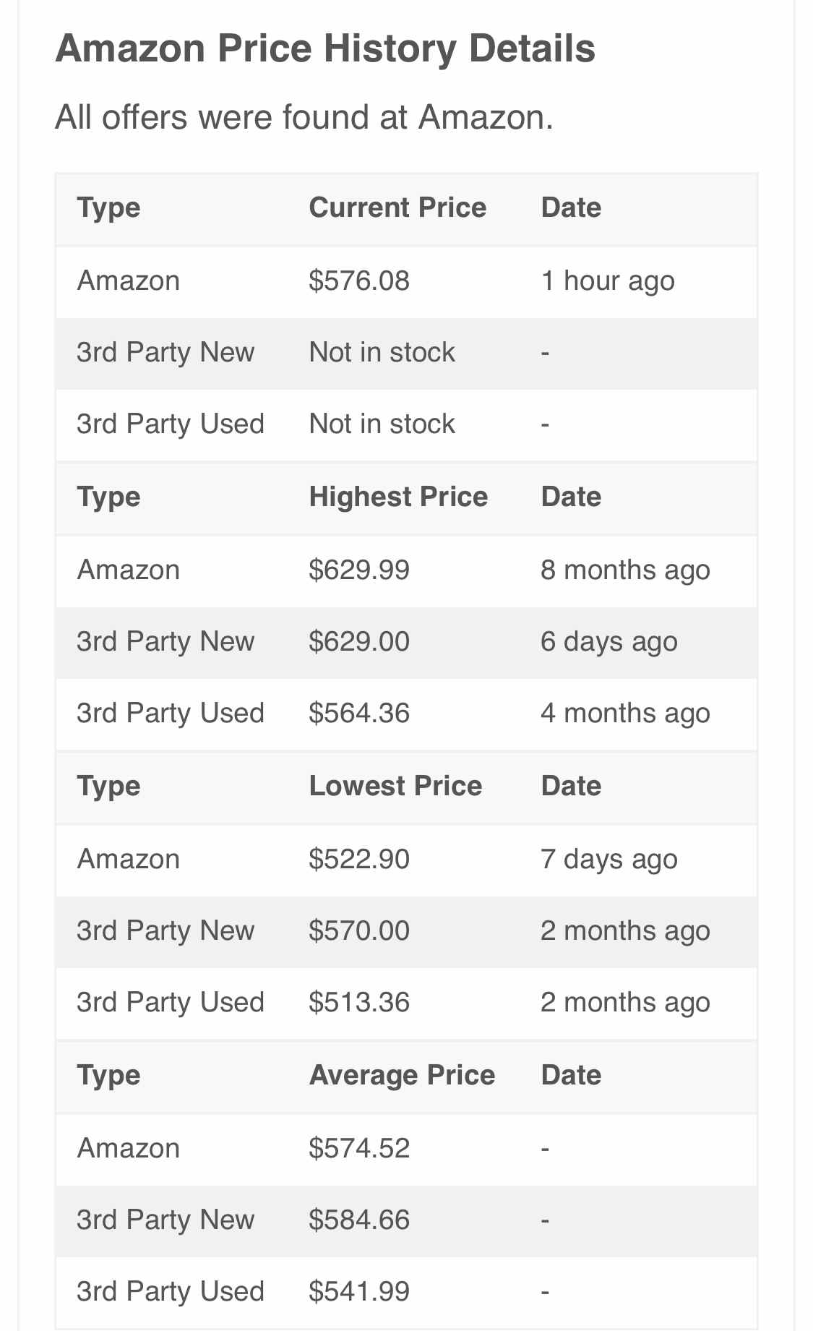
Task: Select the 3rd Party New average price $584.66
Action: tap(359, 1220)
